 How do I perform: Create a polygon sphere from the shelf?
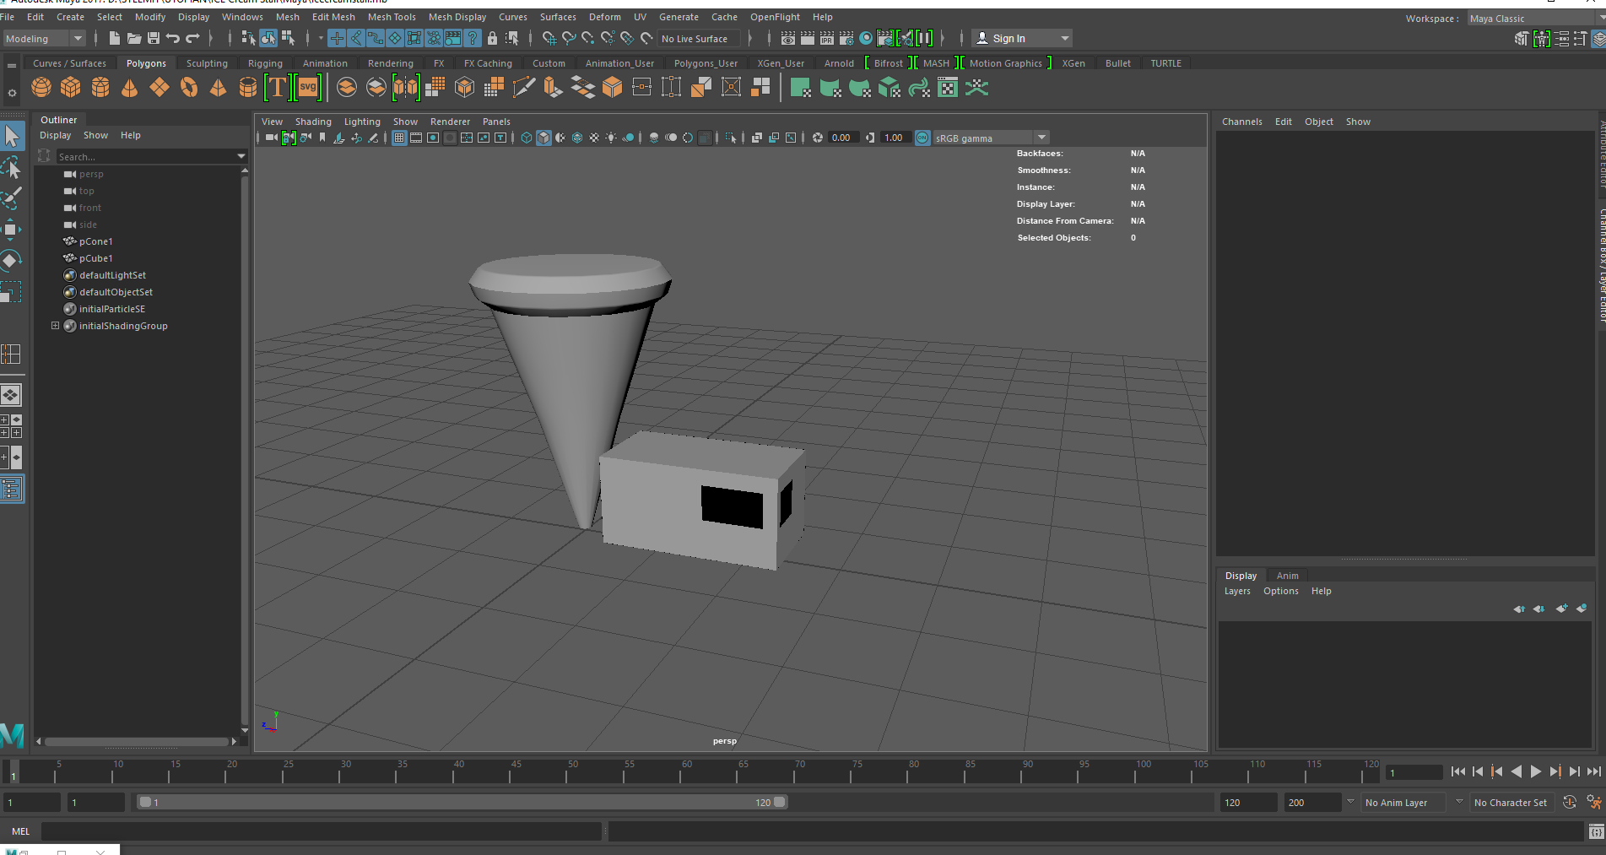coord(41,87)
